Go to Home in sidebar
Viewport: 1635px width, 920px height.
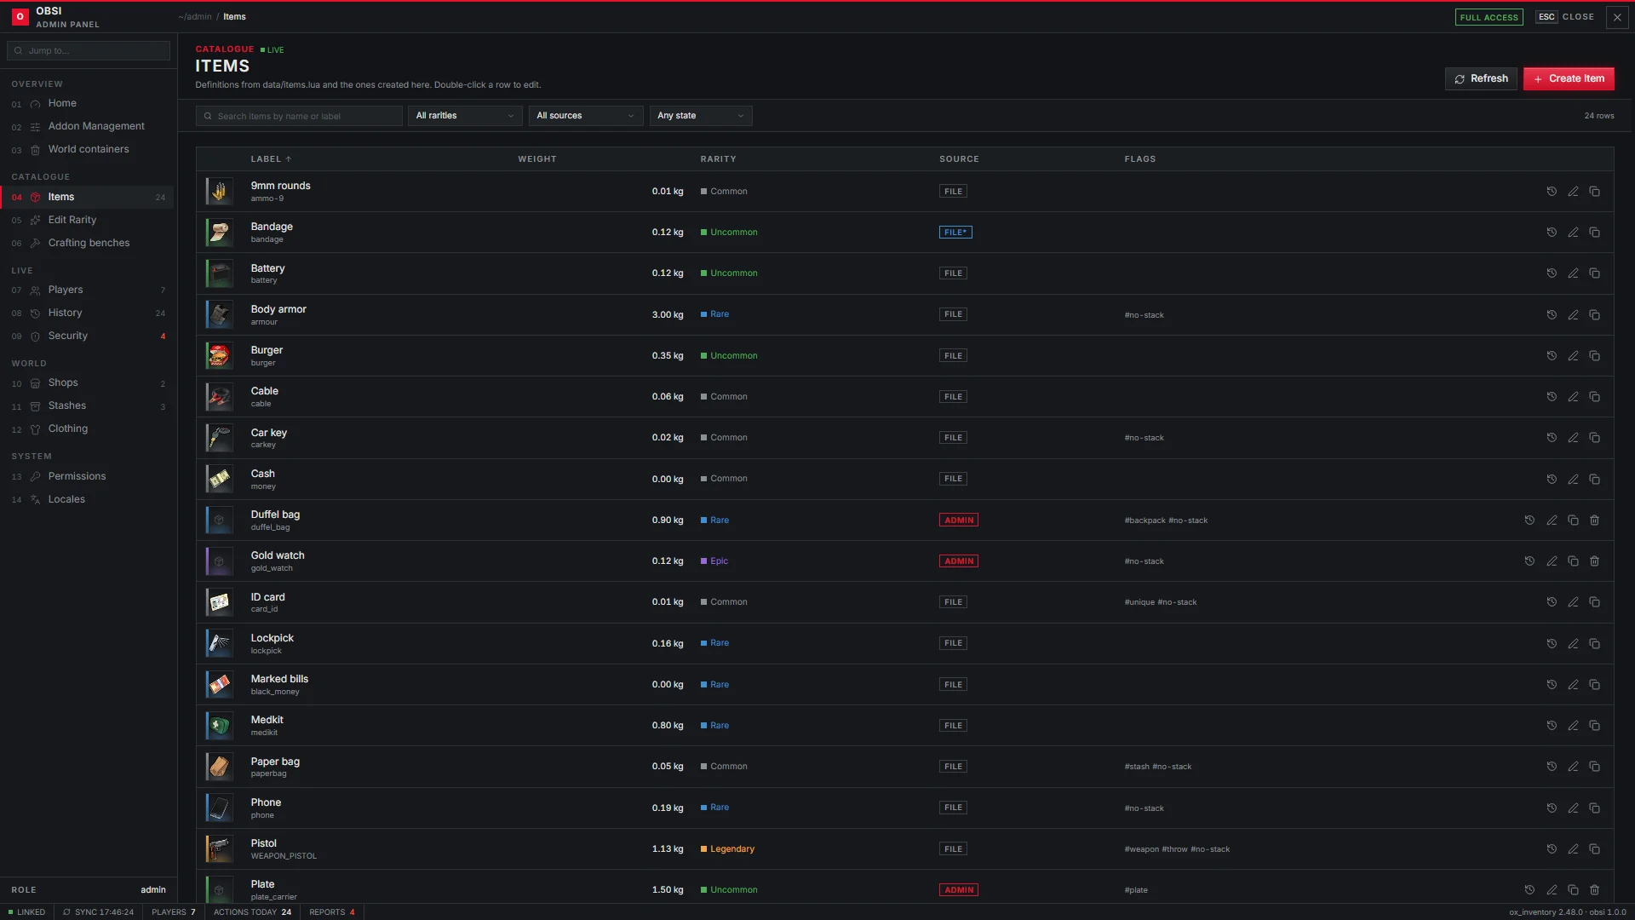tap(87, 103)
